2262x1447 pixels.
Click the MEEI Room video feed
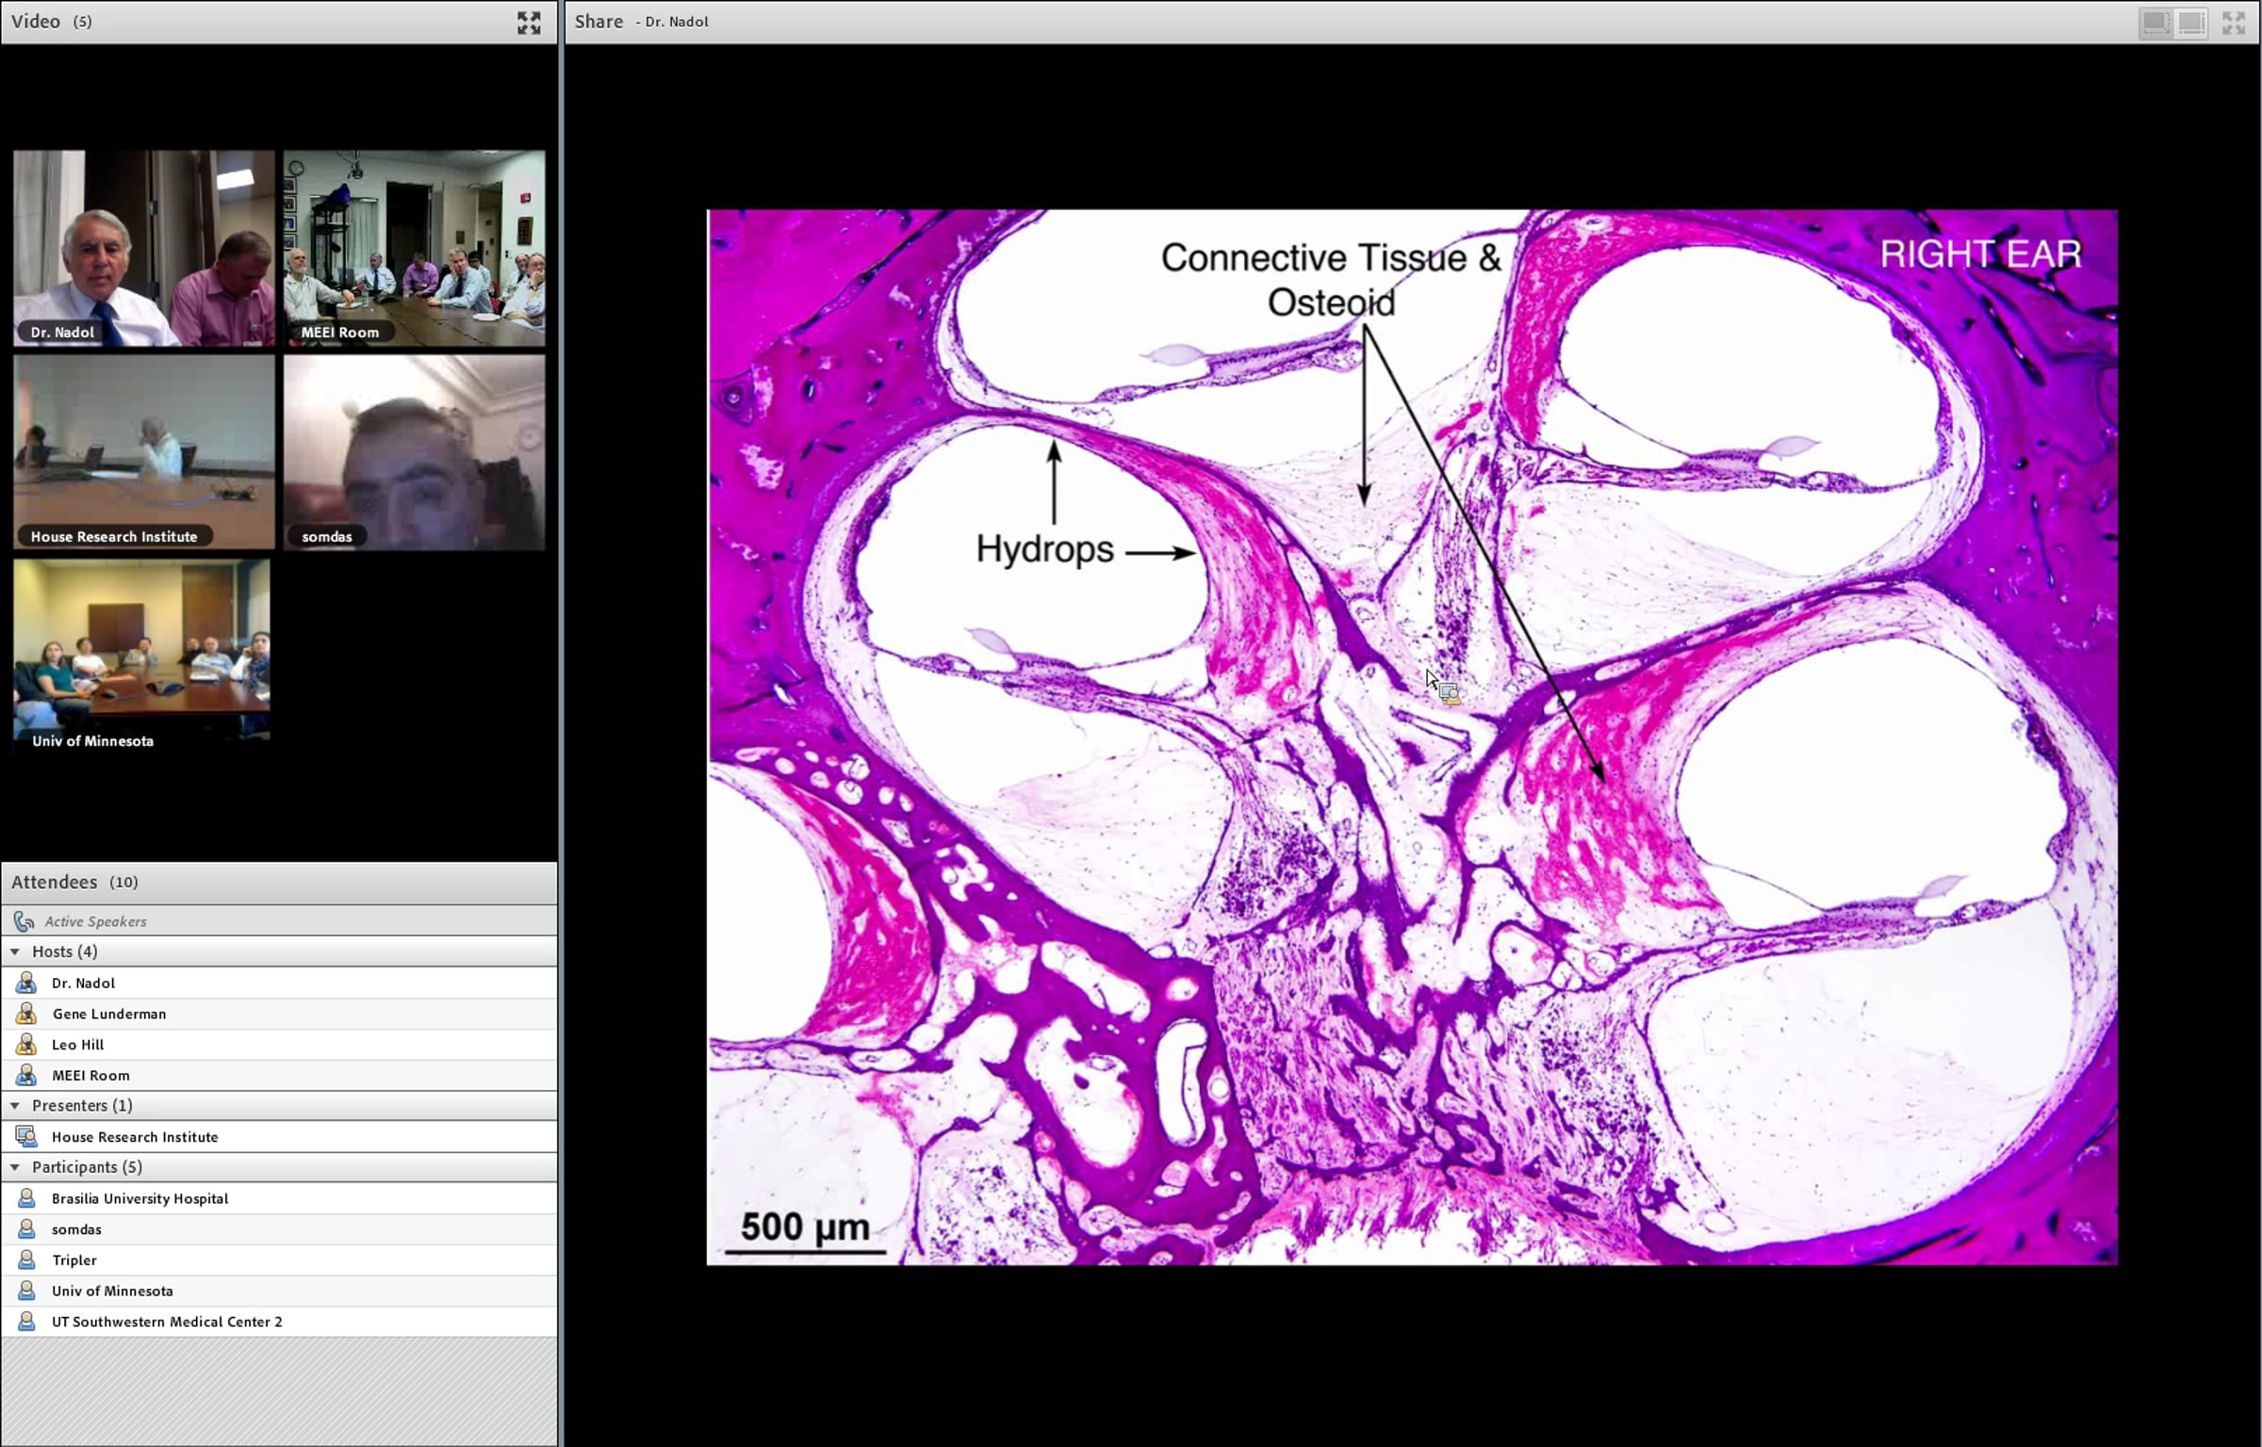(x=414, y=248)
